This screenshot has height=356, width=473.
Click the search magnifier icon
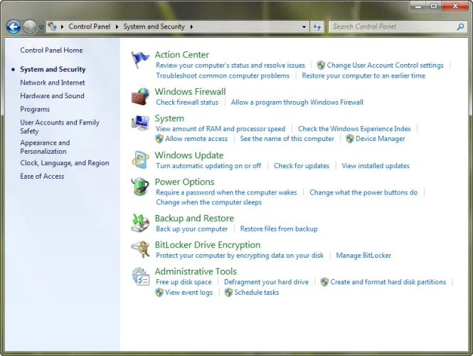460,27
